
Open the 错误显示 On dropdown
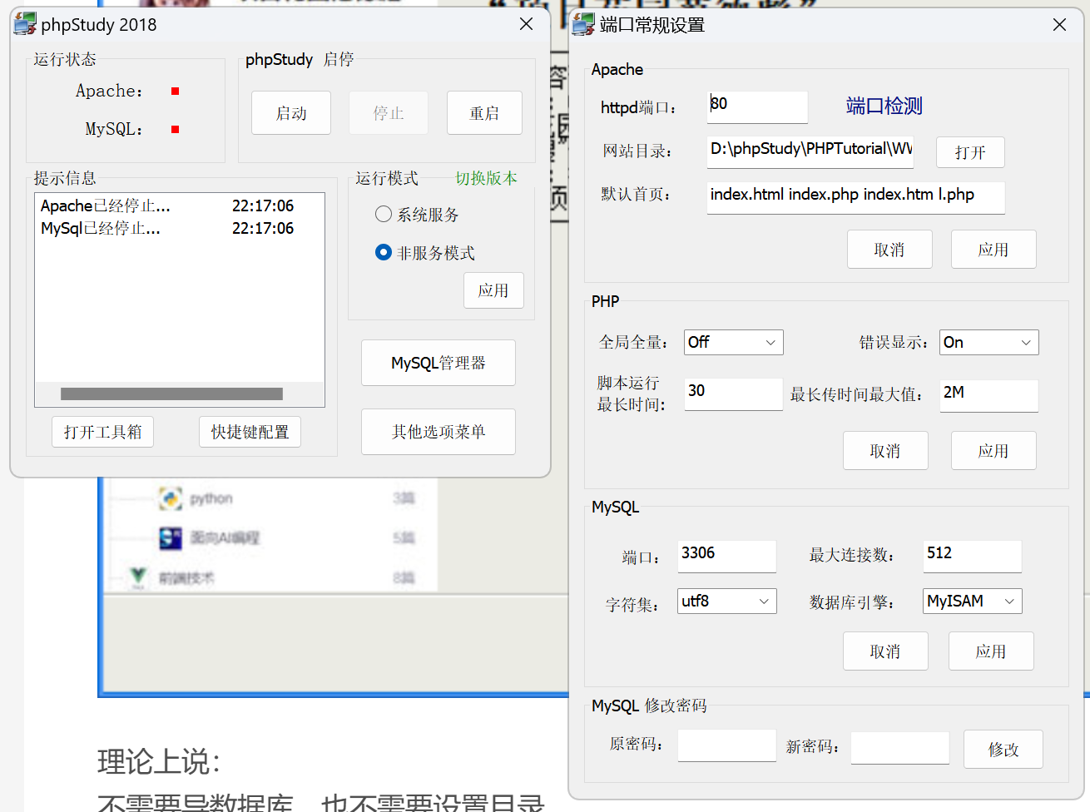tap(988, 342)
